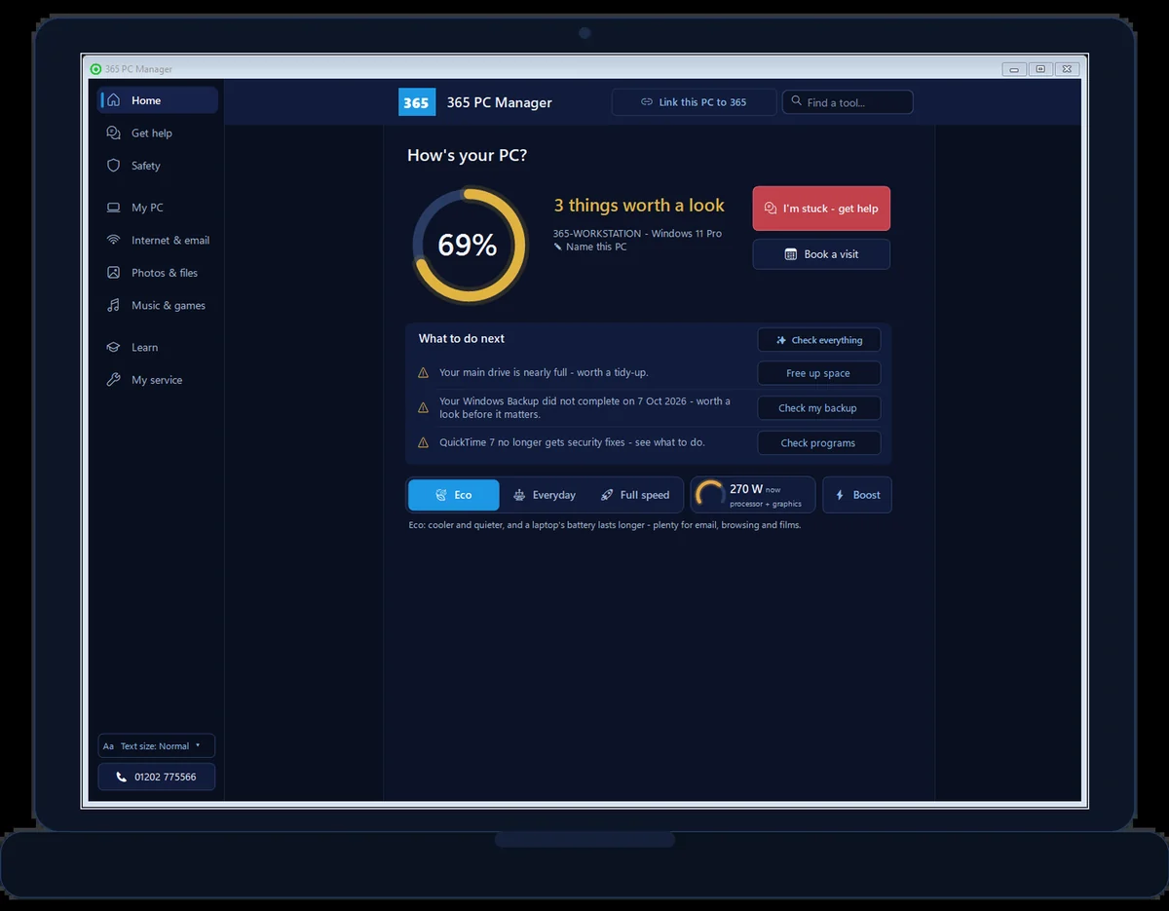Click '365-WORKSTATION - Windows 11 Pro' text
The image size is (1169, 911).
click(x=637, y=234)
